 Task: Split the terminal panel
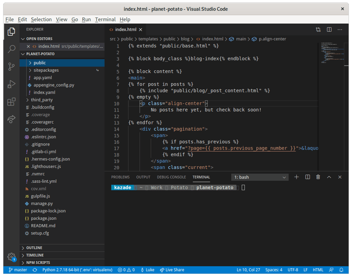tap(308, 177)
